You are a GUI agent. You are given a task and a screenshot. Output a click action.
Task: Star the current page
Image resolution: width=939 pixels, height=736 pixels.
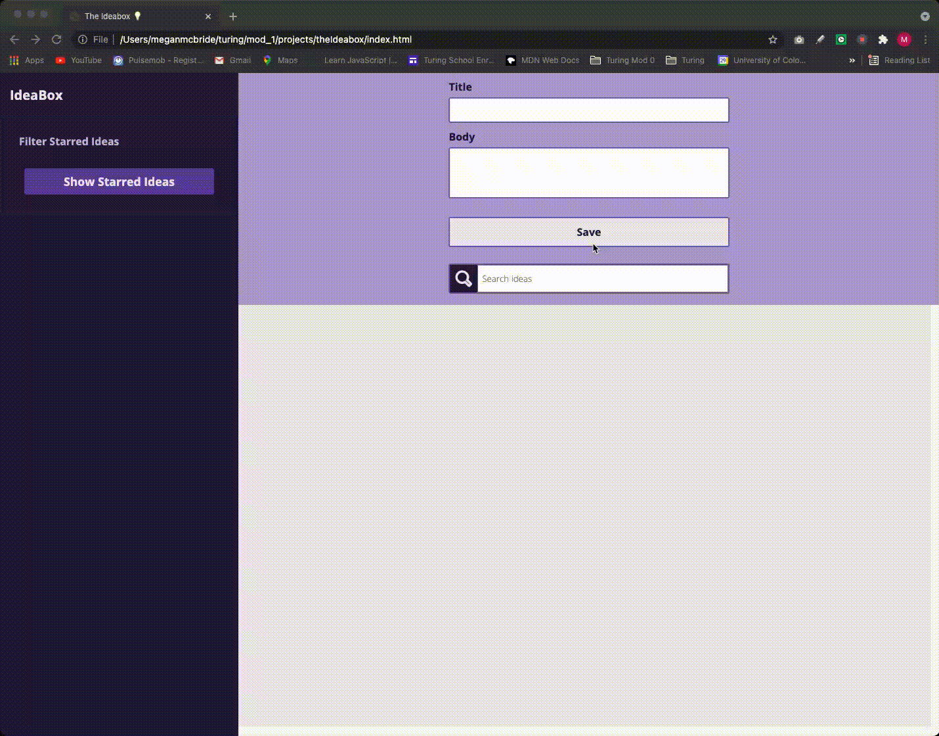pyautogui.click(x=773, y=39)
